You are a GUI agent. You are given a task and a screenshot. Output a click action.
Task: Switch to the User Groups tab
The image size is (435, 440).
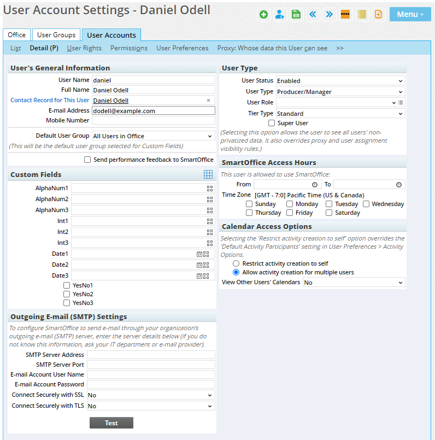[x=56, y=35]
